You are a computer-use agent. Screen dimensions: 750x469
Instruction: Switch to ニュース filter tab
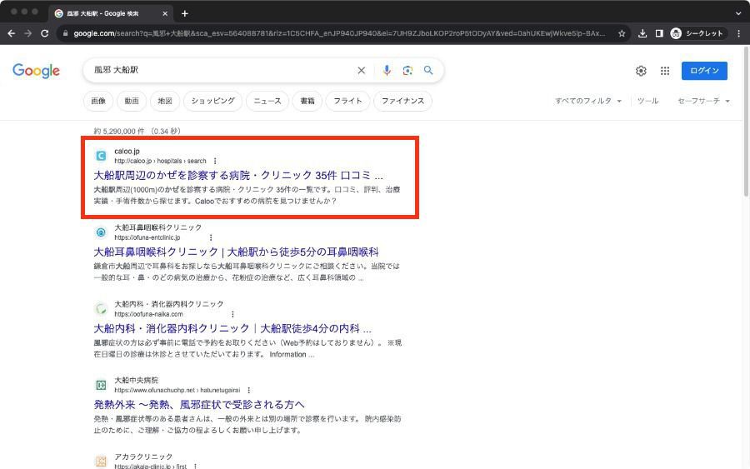pos(267,101)
